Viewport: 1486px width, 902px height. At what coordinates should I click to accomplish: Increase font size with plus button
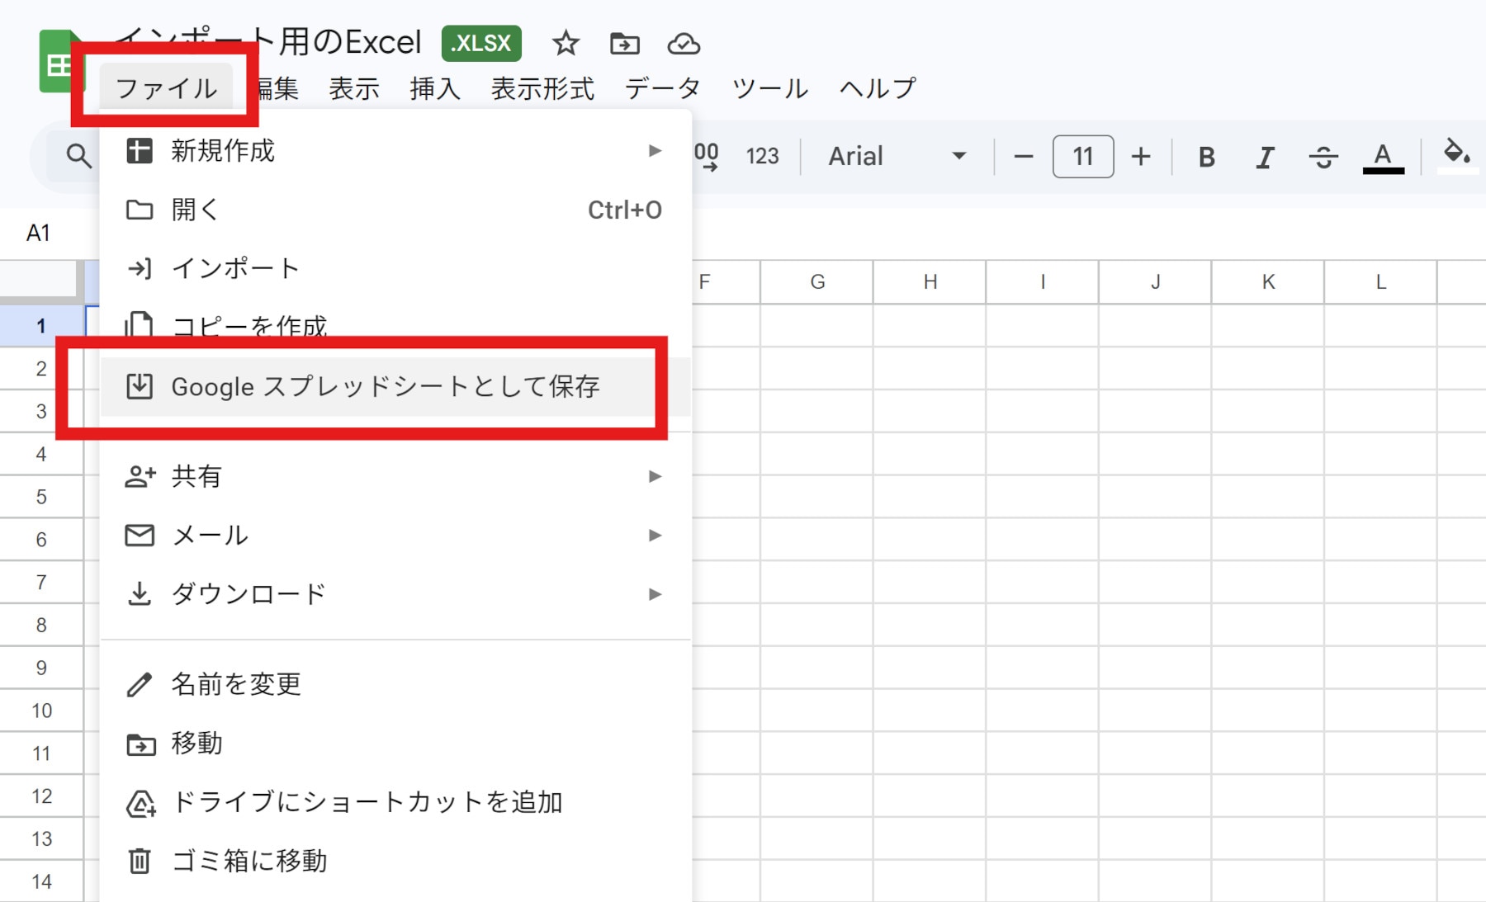tap(1141, 157)
